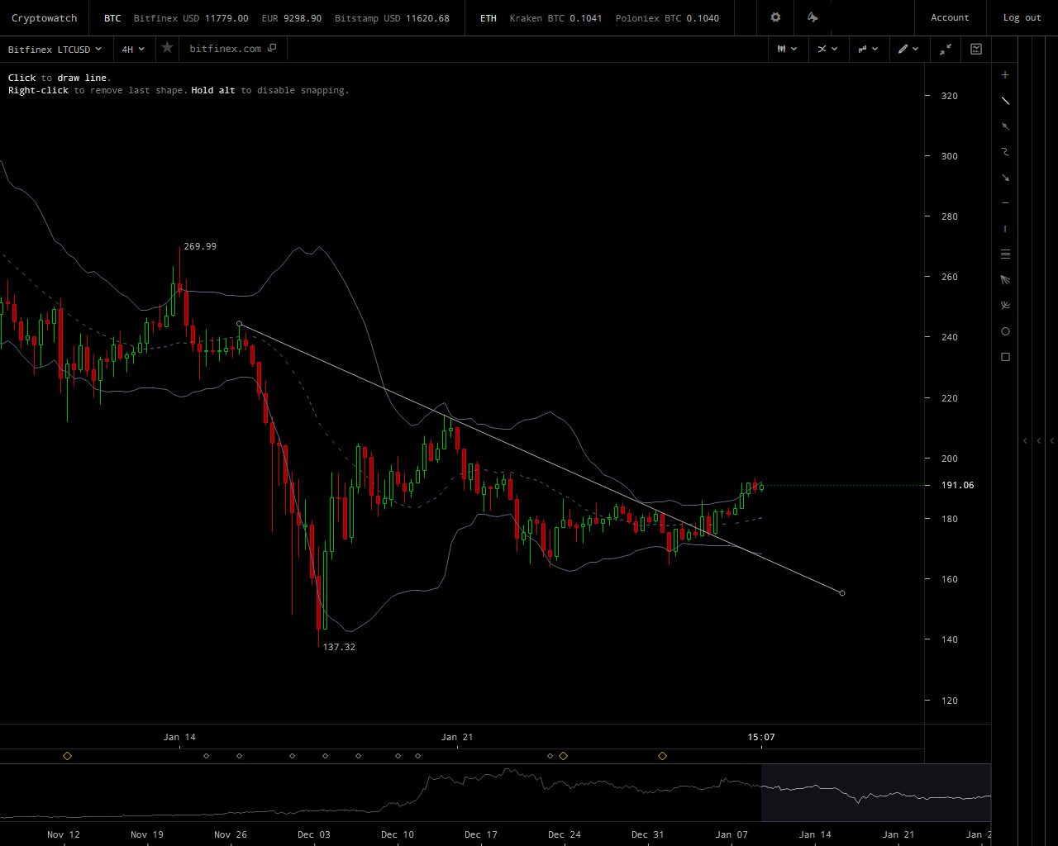Image resolution: width=1058 pixels, height=846 pixels.
Task: Open the alerts megaphone icon
Action: click(x=813, y=17)
